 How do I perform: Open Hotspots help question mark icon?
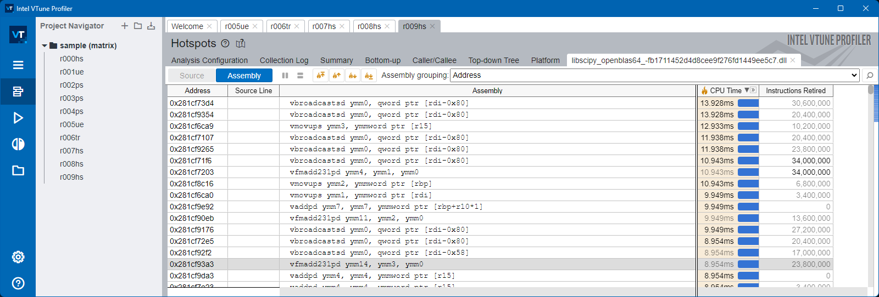[225, 43]
